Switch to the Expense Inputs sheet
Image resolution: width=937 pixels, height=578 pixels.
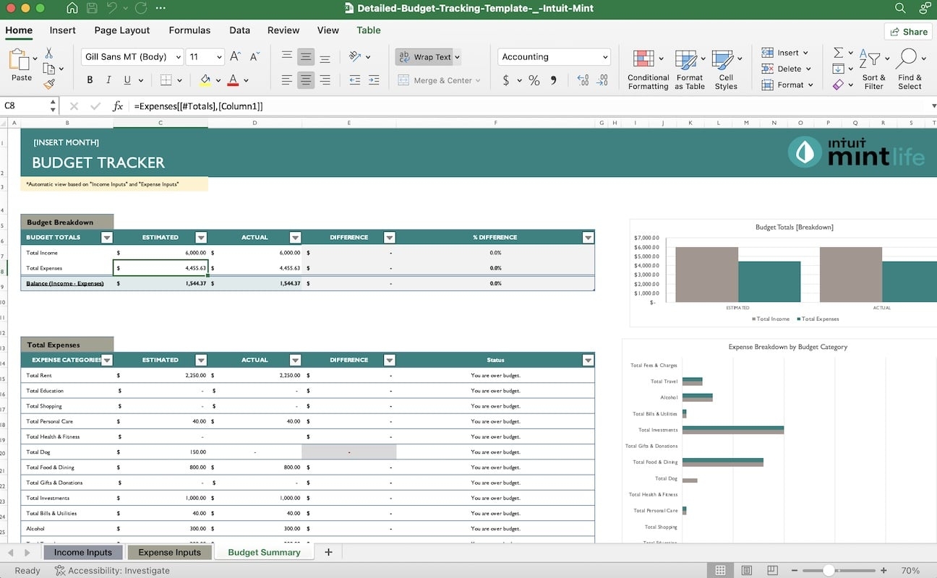[x=169, y=552]
